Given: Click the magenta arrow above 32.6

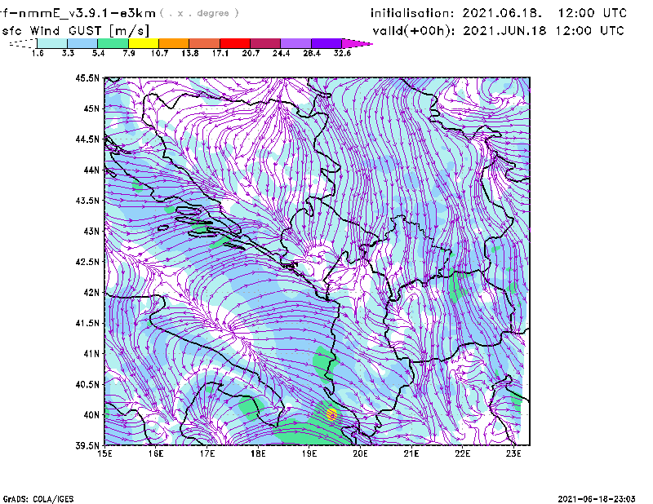Looking at the screenshot, I should tap(356, 43).
